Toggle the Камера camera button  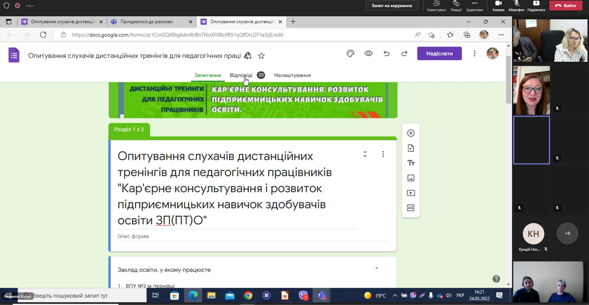498,6
